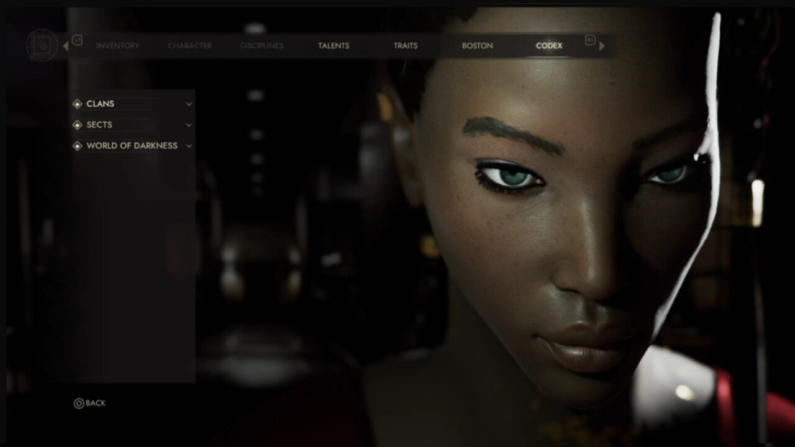The image size is (795, 447).
Task: Click the diamond icon beside World of Darkness
Action: (x=77, y=146)
